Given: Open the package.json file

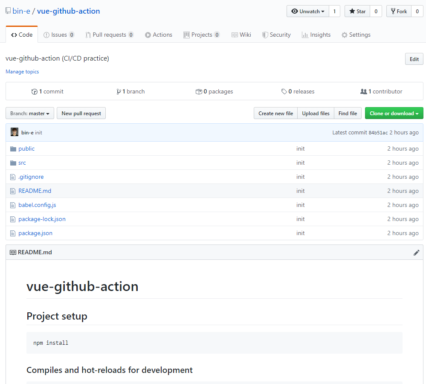Looking at the screenshot, I should tap(35, 233).
